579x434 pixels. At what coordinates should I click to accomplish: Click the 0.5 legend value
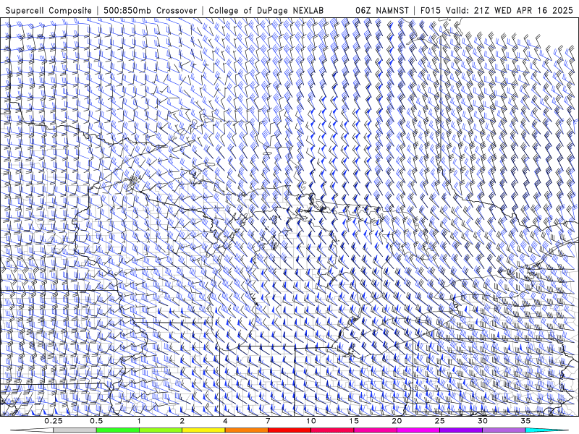click(96, 421)
